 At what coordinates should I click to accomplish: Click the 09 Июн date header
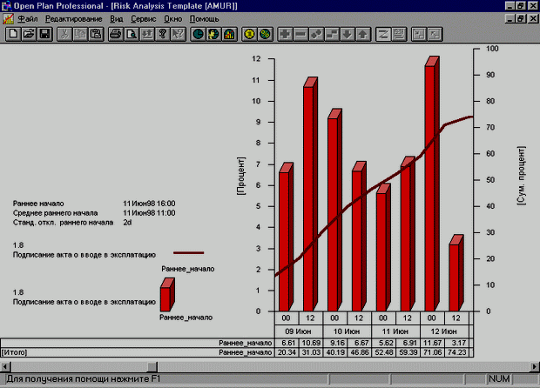(299, 331)
